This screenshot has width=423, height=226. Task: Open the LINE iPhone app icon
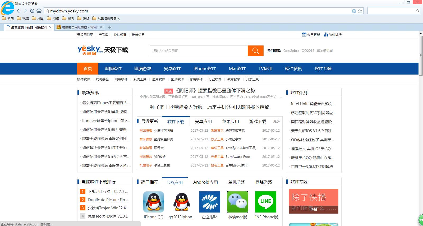265,202
